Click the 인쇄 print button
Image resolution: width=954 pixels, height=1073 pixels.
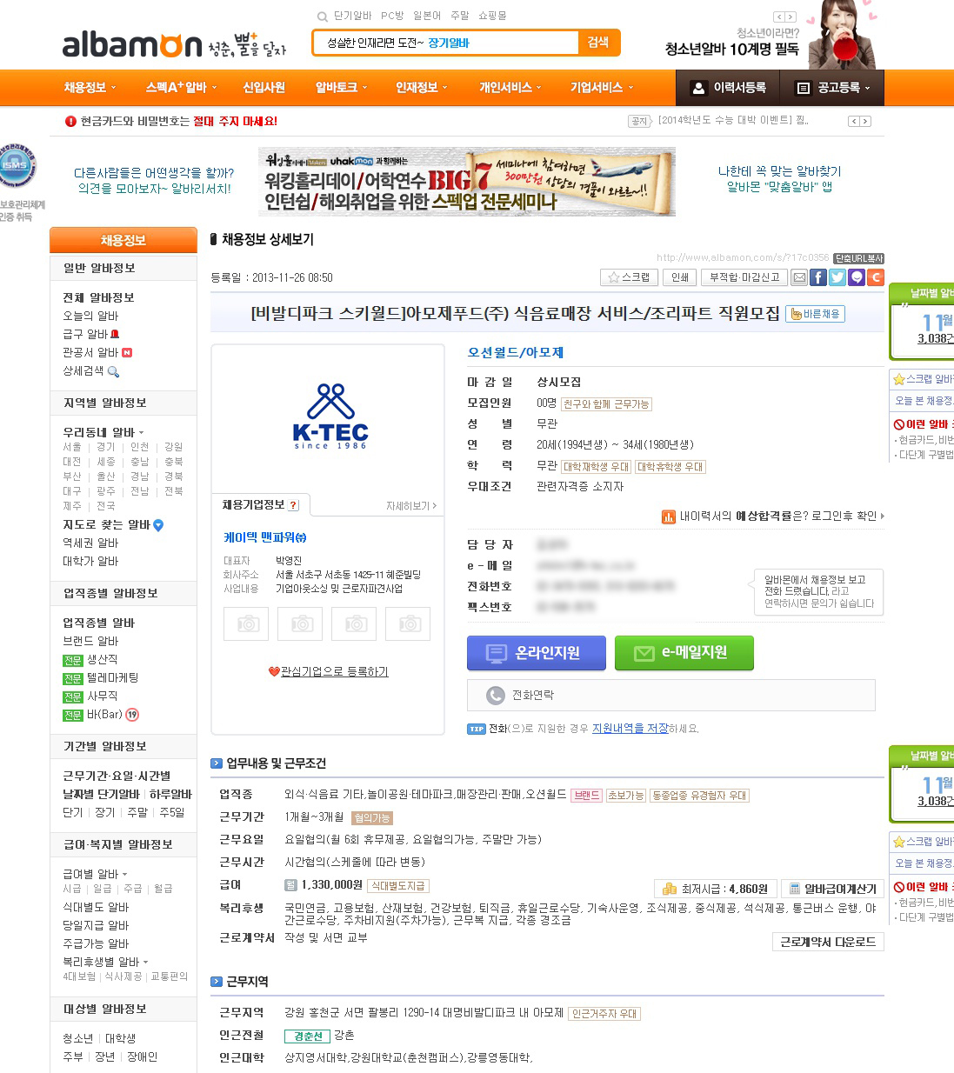pos(680,277)
